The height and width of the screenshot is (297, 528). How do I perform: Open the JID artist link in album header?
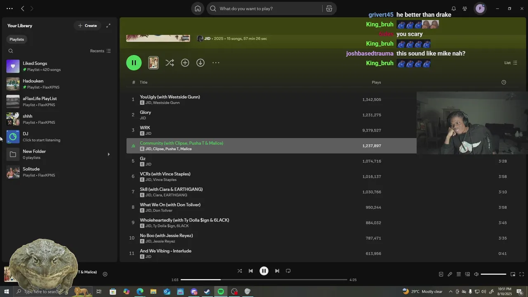(207, 39)
